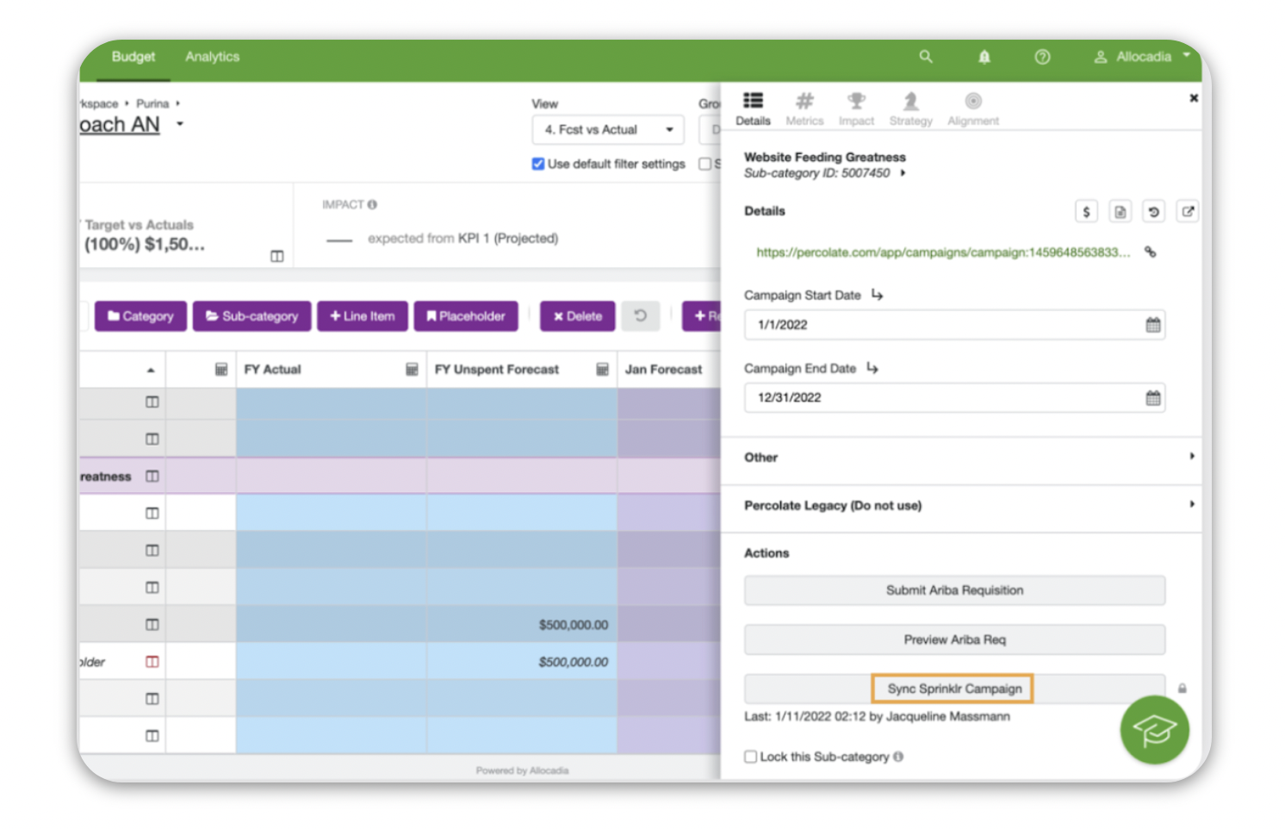The image size is (1285, 829).
Task: Expand the Sub-category ID arrow
Action: 903,173
